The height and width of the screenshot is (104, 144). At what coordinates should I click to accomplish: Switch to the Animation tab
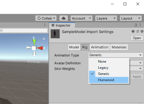tap(100, 47)
